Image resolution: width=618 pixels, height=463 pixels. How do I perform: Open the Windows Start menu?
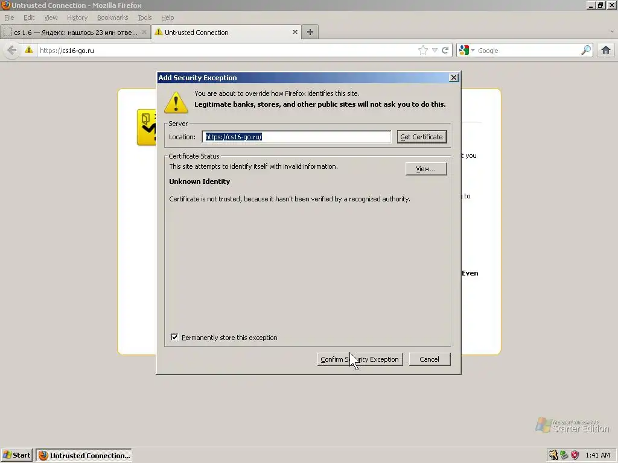point(16,456)
